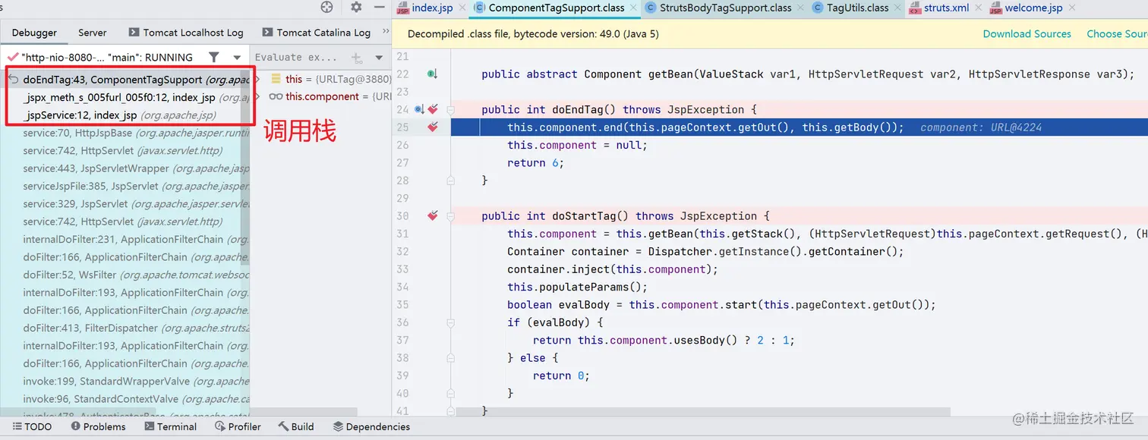Select frame _jspx_meth_s_005furl_005f0:12, index_jsp
This screenshot has height=440, width=1148.
coord(125,97)
